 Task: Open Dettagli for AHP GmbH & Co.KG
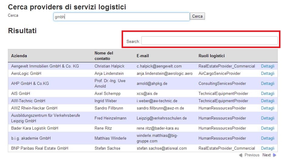(268, 84)
